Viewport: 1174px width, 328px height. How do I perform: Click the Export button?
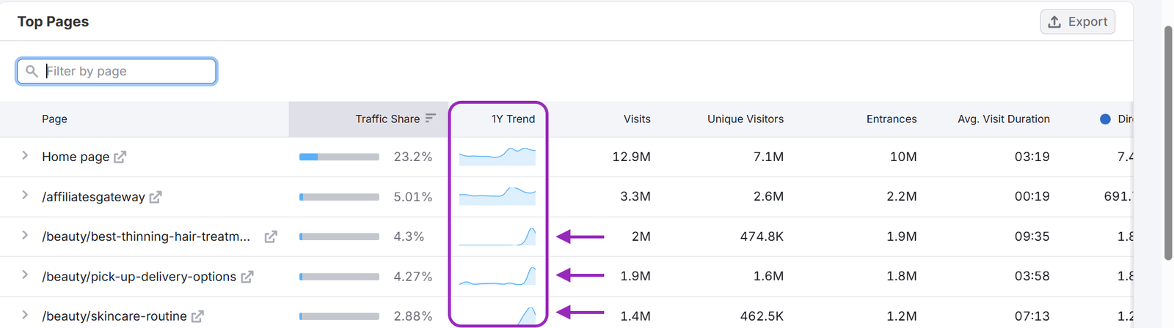point(1077,22)
